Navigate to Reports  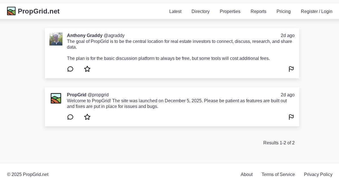[258, 11]
